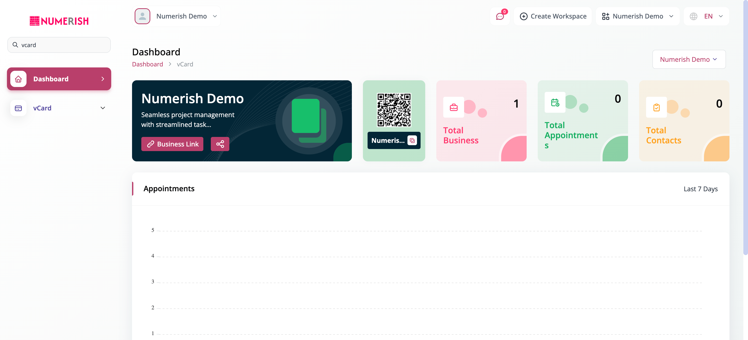748x340 pixels.
Task: Click the Total Appointments count 0
Action: pos(617,99)
